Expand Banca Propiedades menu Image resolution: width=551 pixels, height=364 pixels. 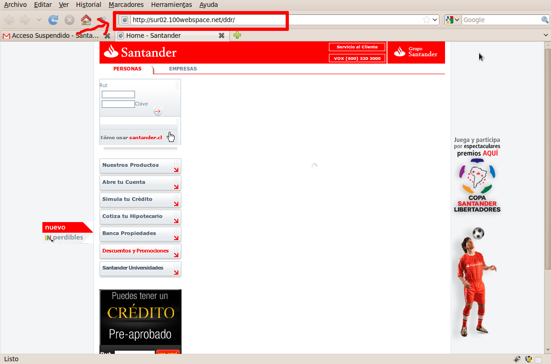pyautogui.click(x=140, y=234)
